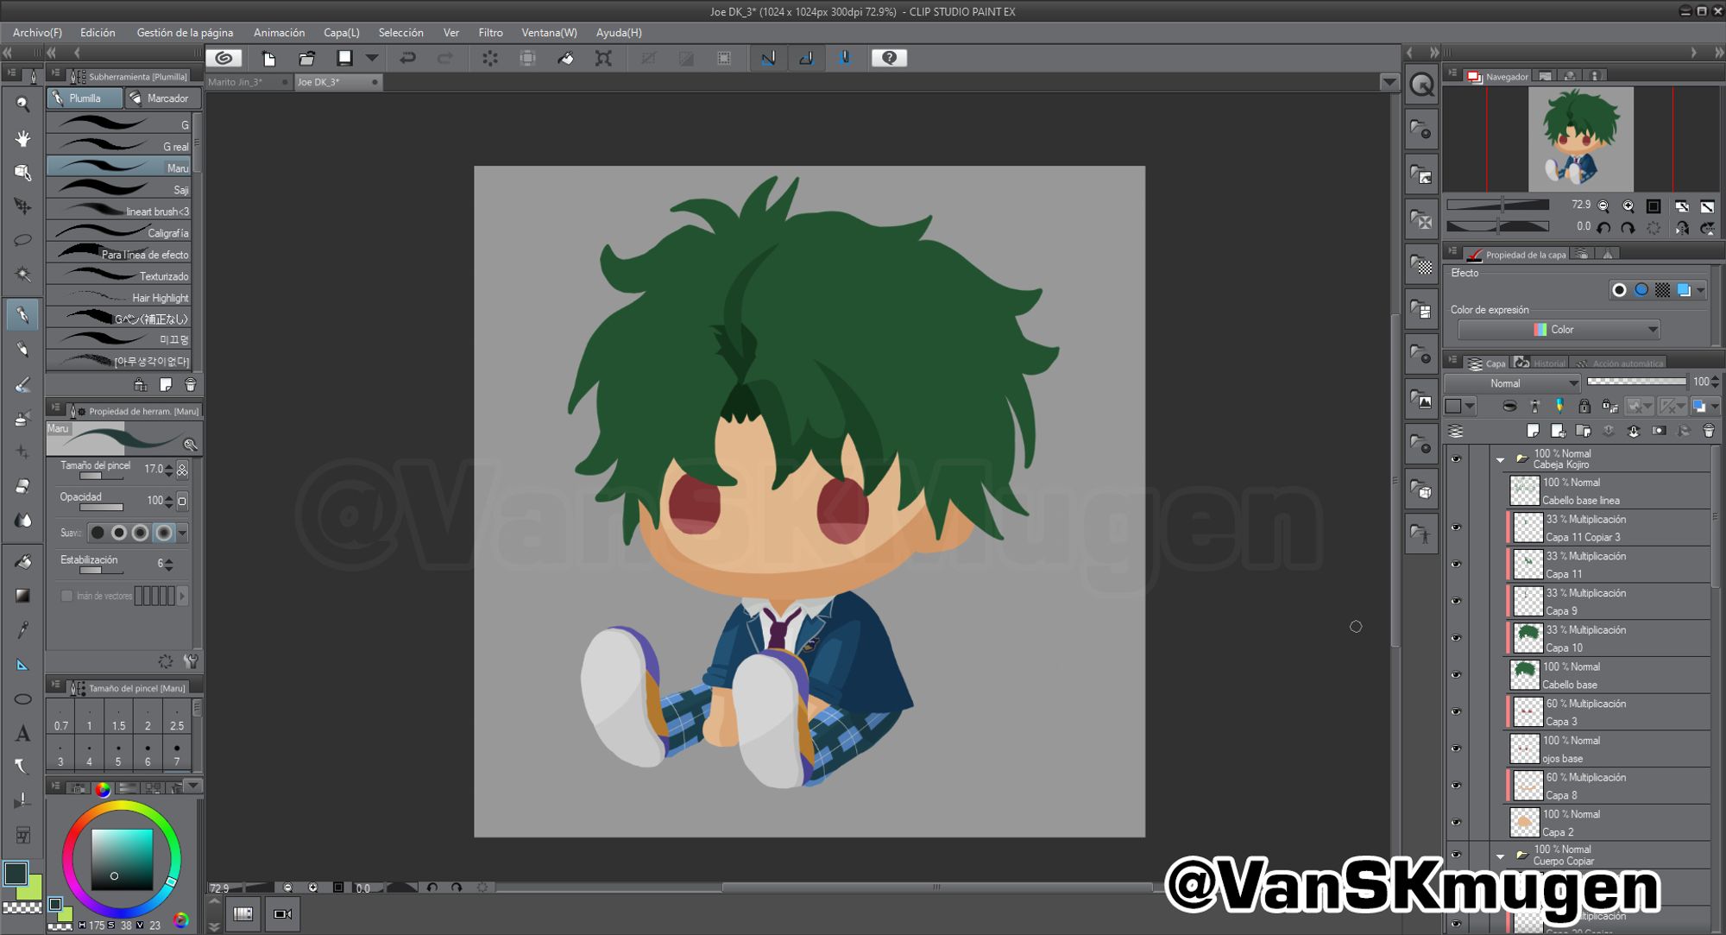This screenshot has width=1726, height=935.
Task: Open the Quick Access search panel icon
Action: click(1421, 85)
